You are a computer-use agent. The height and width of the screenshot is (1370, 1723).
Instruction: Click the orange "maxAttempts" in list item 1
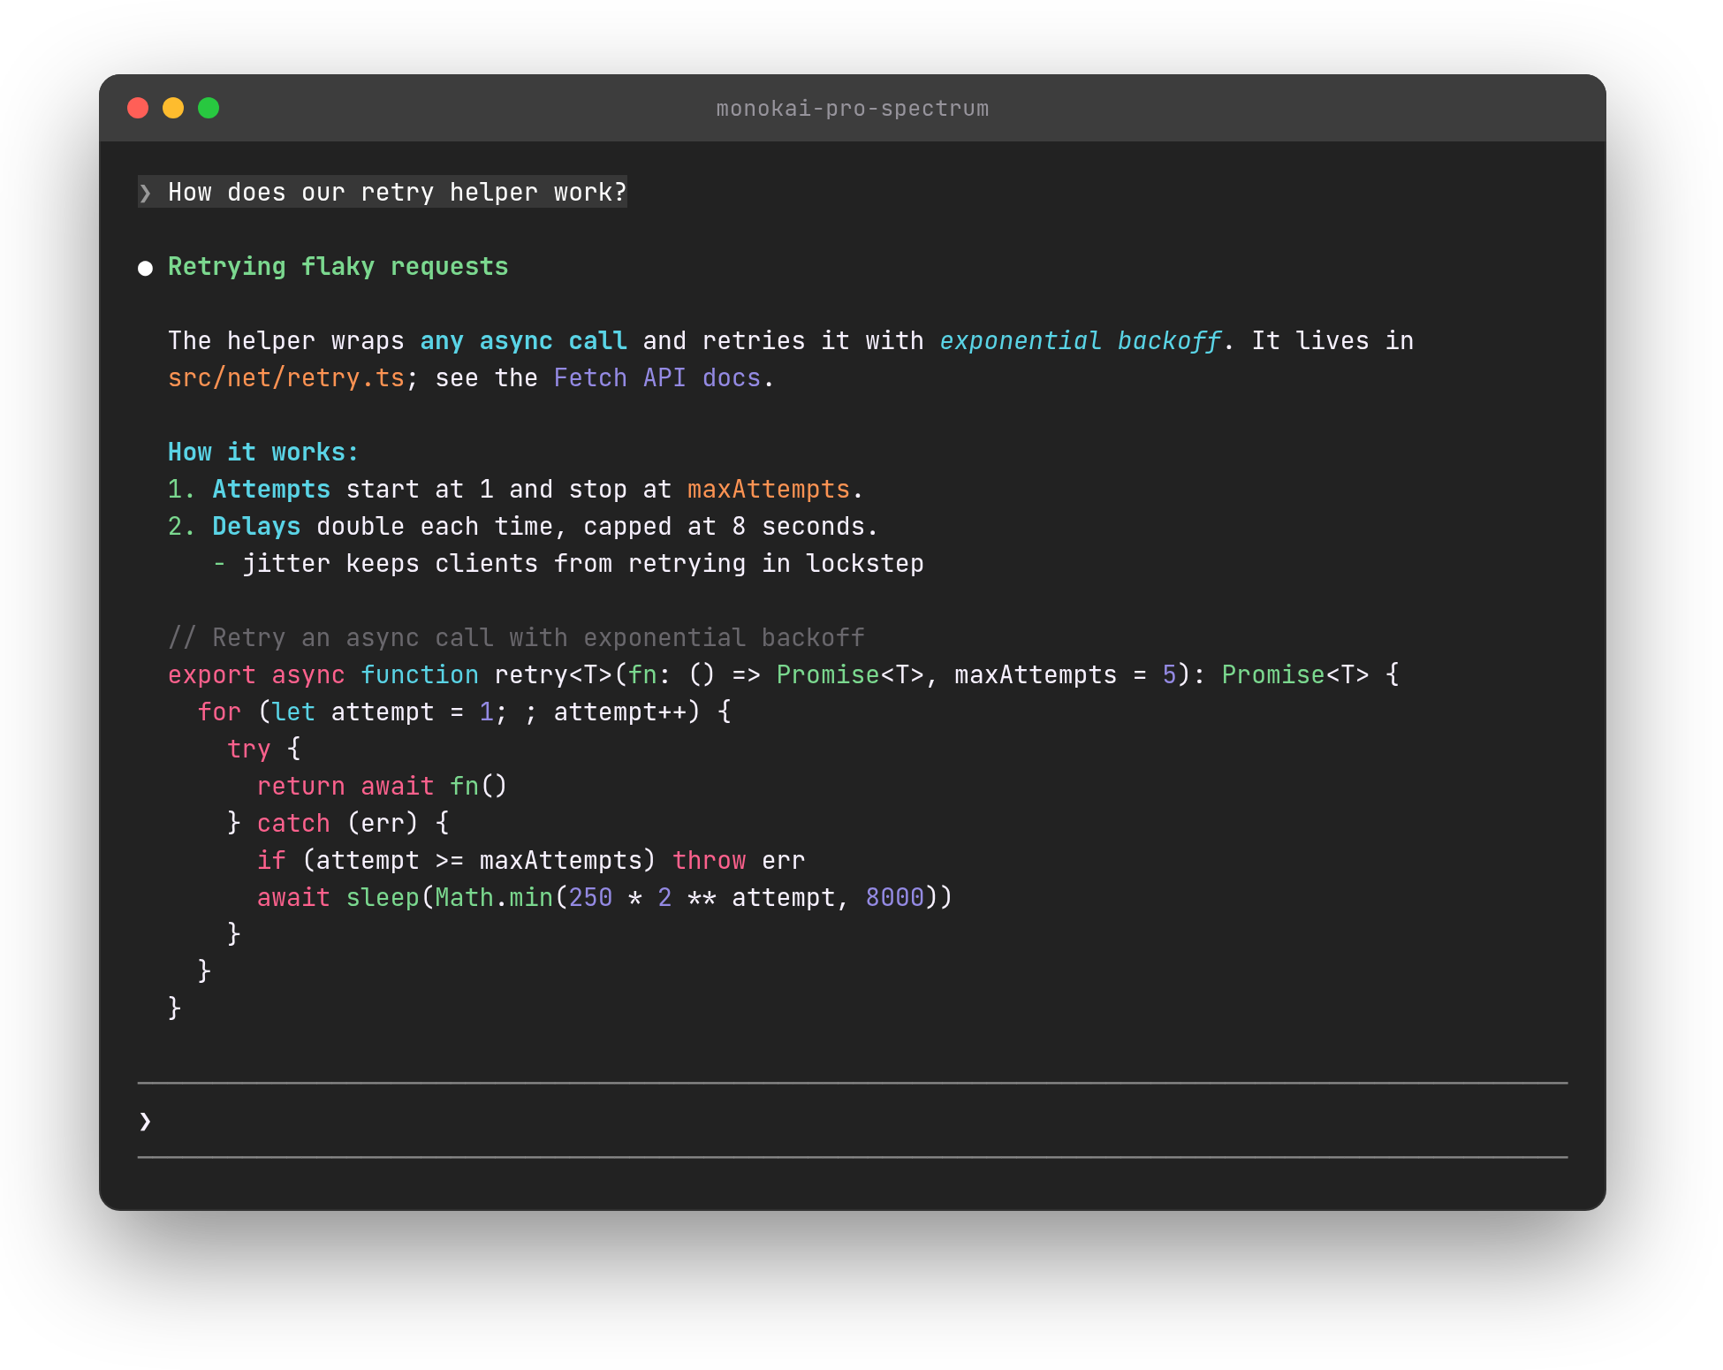click(768, 490)
